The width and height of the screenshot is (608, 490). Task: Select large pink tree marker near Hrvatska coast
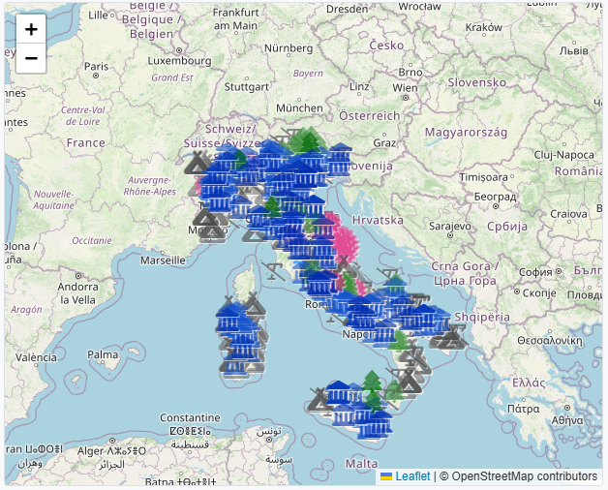(346, 242)
